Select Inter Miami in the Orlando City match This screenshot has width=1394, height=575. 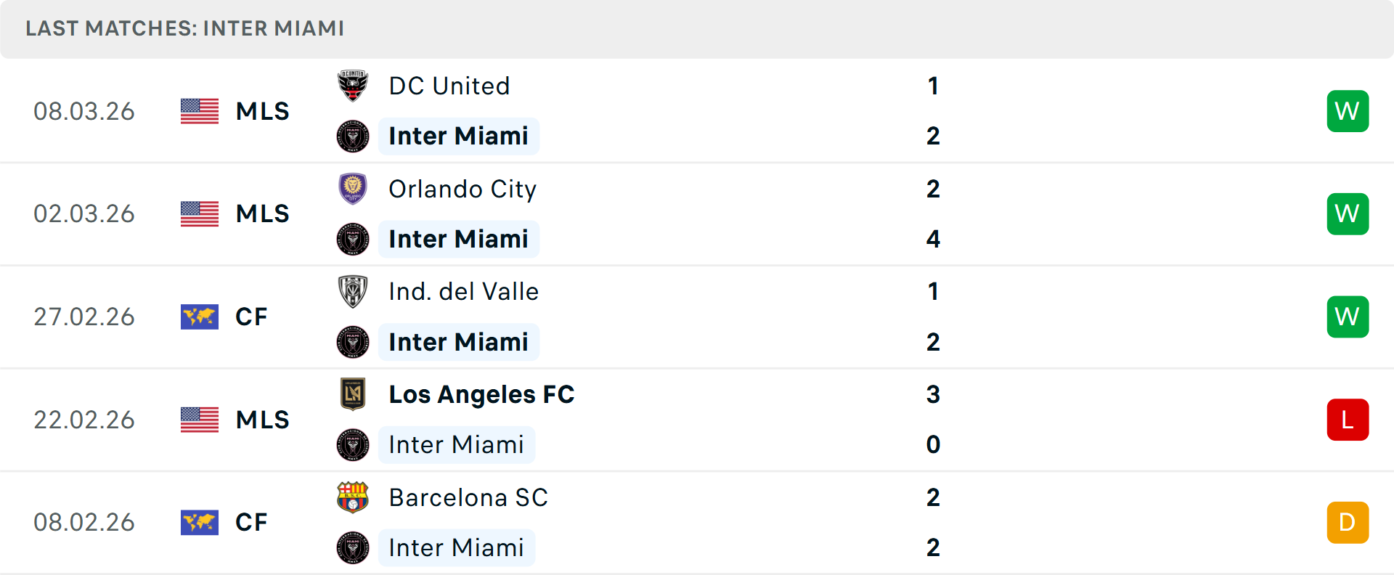click(458, 239)
